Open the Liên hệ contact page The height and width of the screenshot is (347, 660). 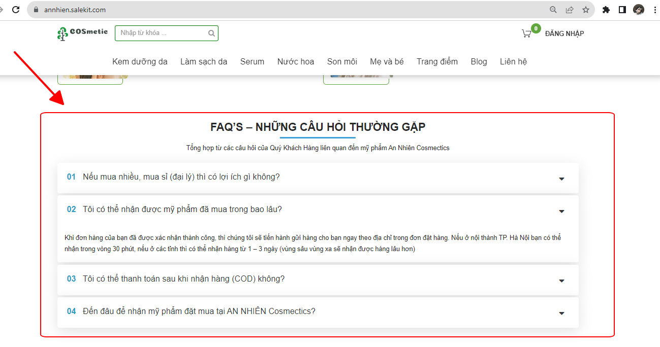coord(513,61)
